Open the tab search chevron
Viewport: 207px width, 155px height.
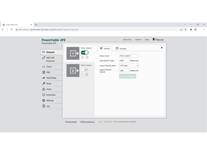(x=185, y=25)
